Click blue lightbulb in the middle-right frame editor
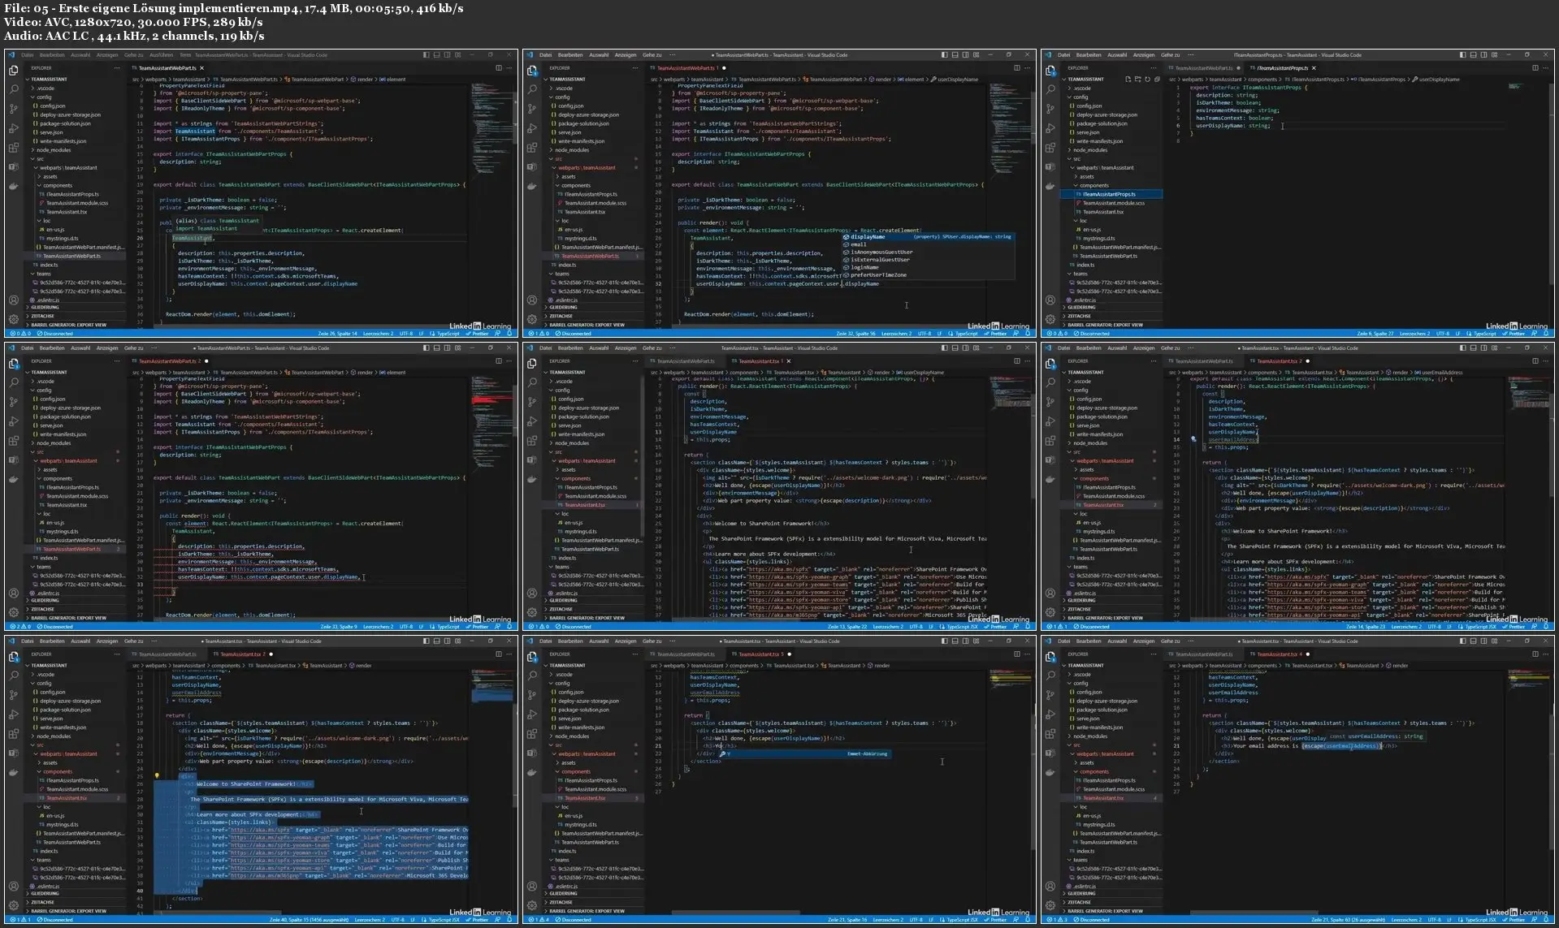The image size is (1559, 928). 1193,439
